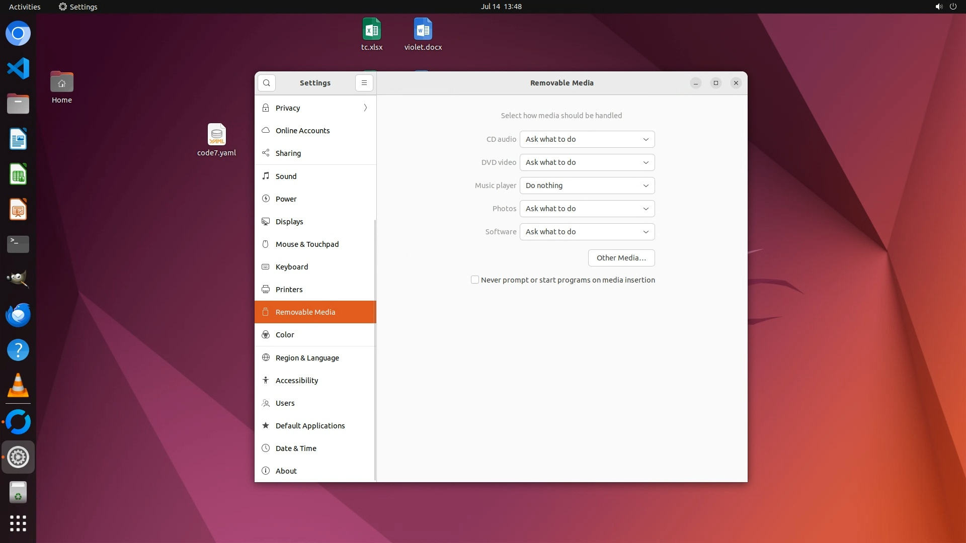Open the Music player Do nothing dropdown
The width and height of the screenshot is (966, 543).
coord(587,186)
